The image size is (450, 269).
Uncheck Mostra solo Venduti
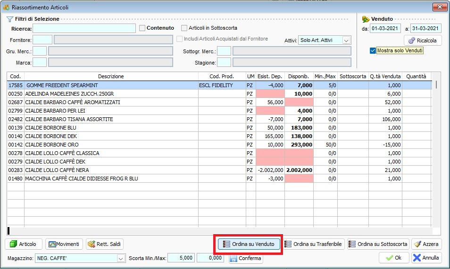click(373, 51)
